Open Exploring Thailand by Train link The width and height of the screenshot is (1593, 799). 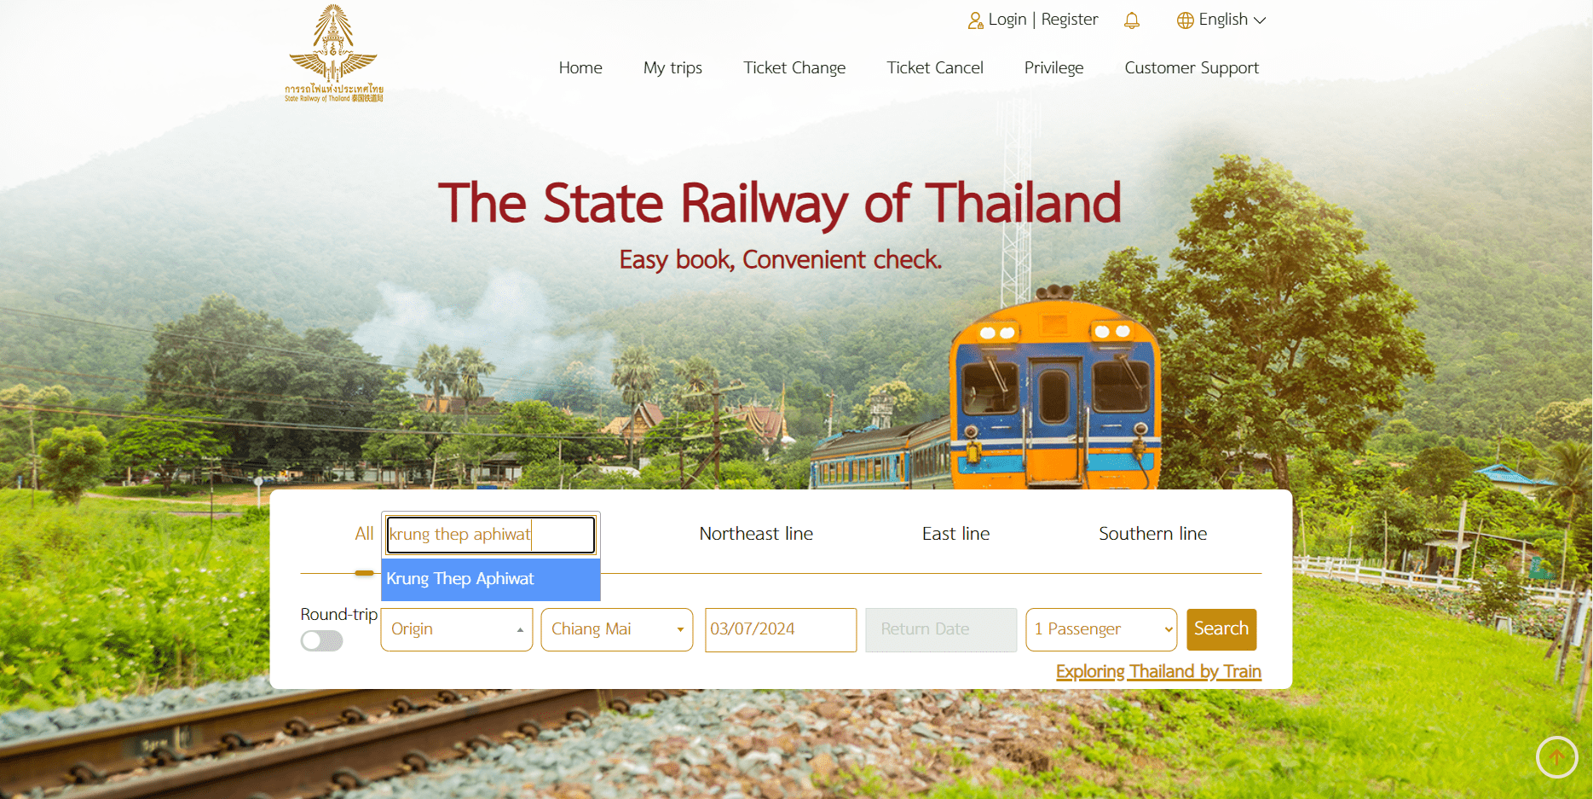(1158, 672)
